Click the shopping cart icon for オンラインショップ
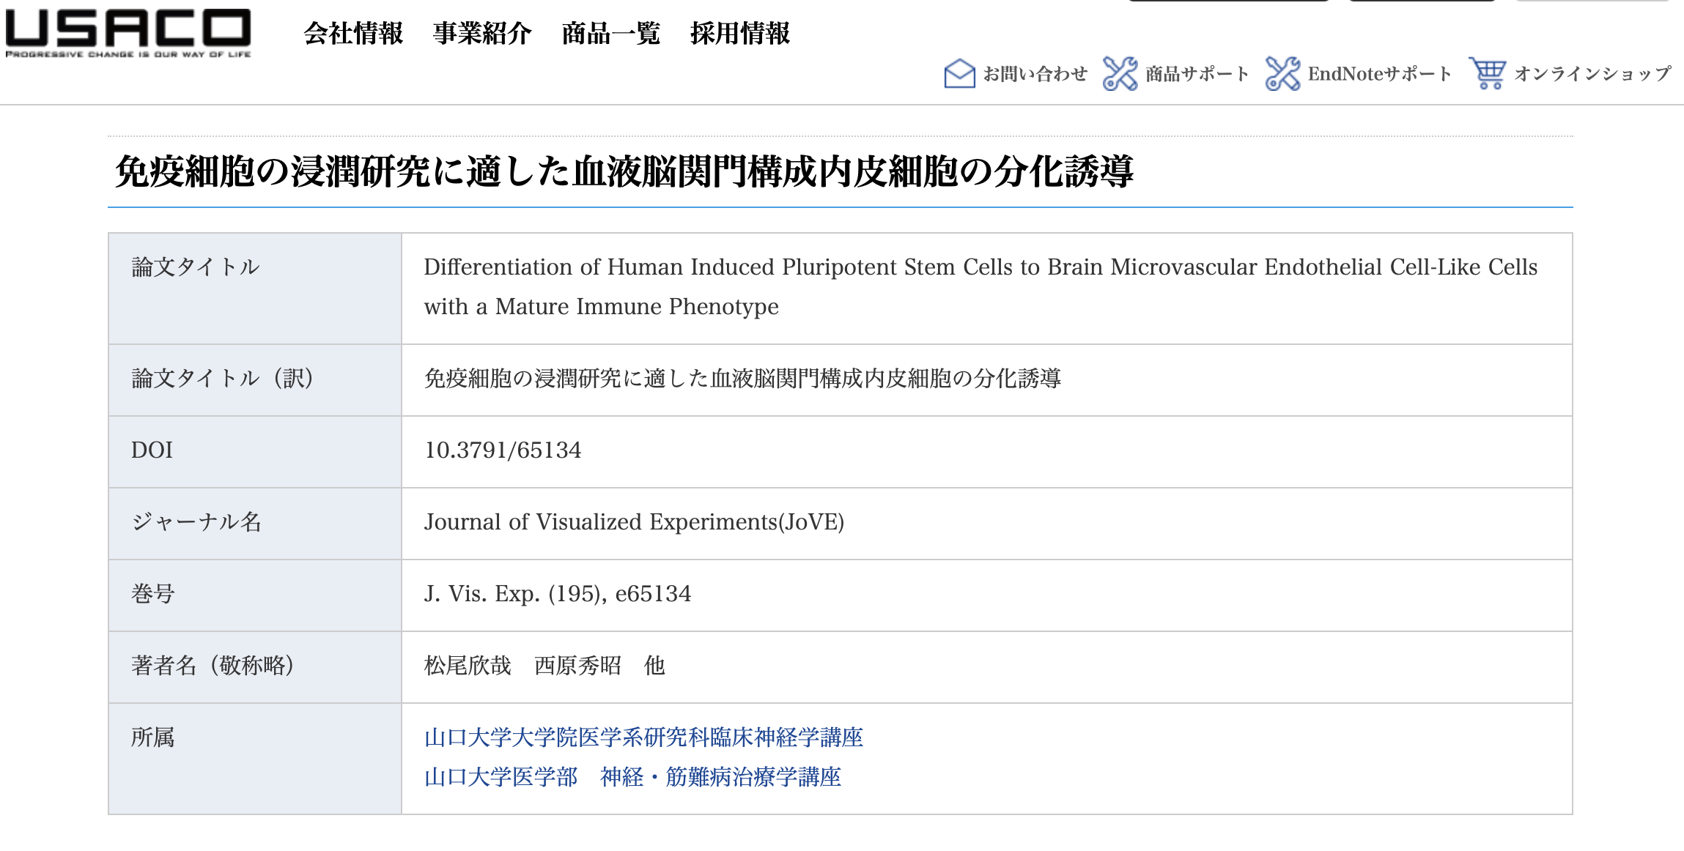The width and height of the screenshot is (1684, 851). tap(1488, 73)
